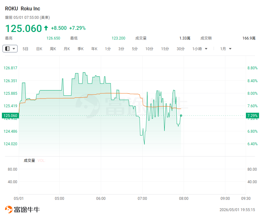Switch to the 日K chart tab
Screen dimensions: 260x218
(x=39, y=49)
